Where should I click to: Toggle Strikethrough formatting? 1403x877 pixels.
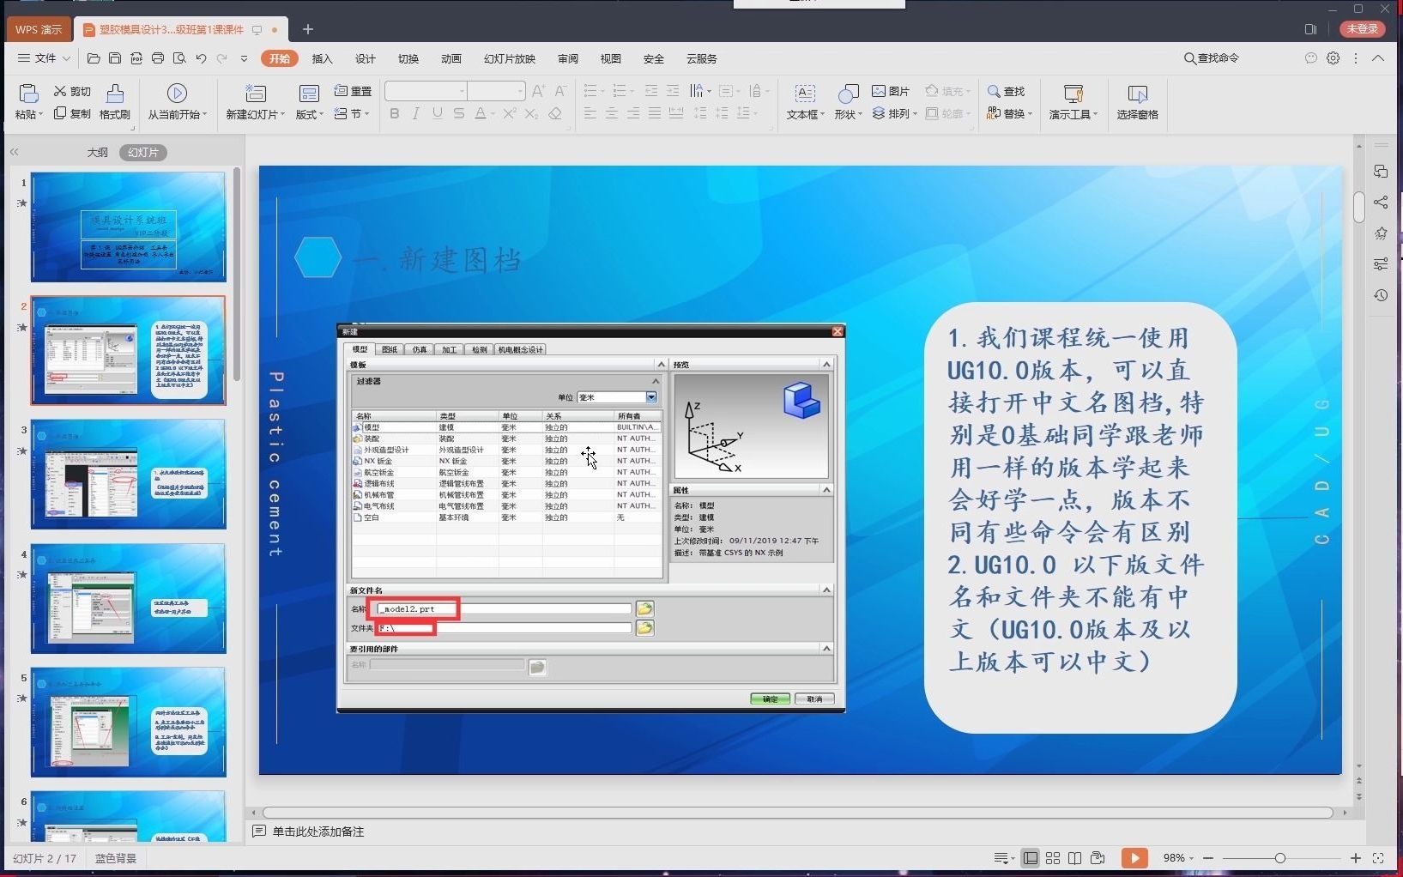459,113
